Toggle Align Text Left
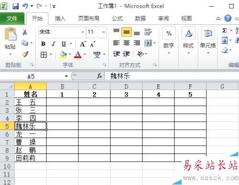Screen dimensions: 239x185 pyautogui.click(x=116, y=43)
